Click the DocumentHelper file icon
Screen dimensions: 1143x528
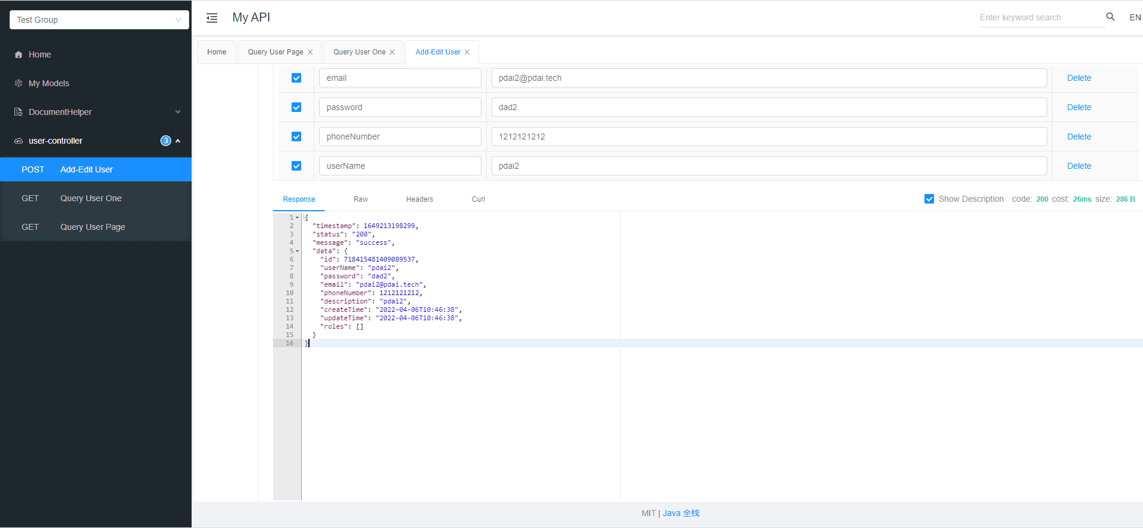tap(19, 112)
